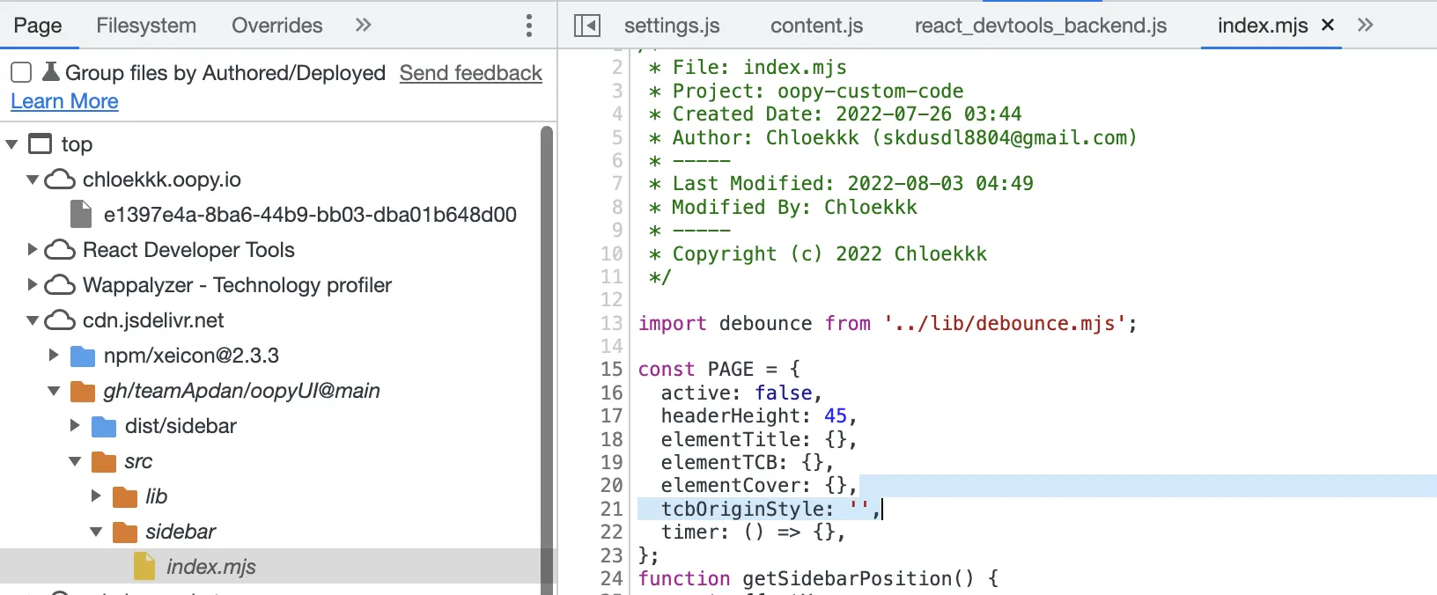Show more open file tabs chevron
The height and width of the screenshot is (595, 1437).
1365,26
